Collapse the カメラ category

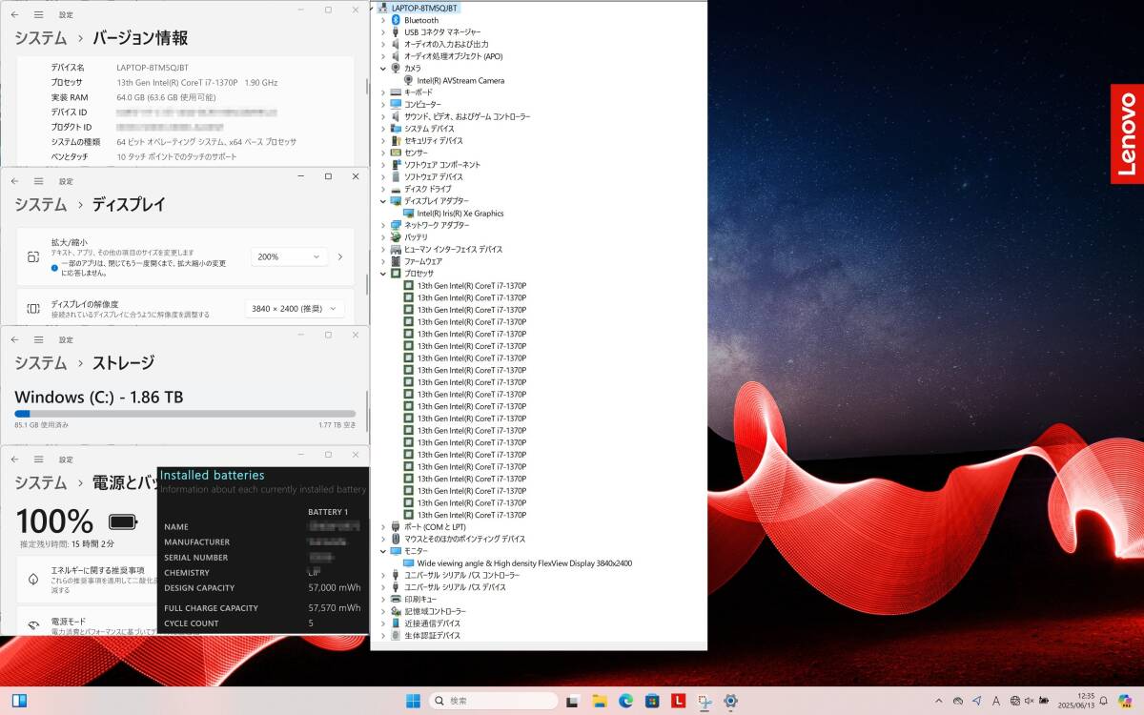pyautogui.click(x=383, y=69)
